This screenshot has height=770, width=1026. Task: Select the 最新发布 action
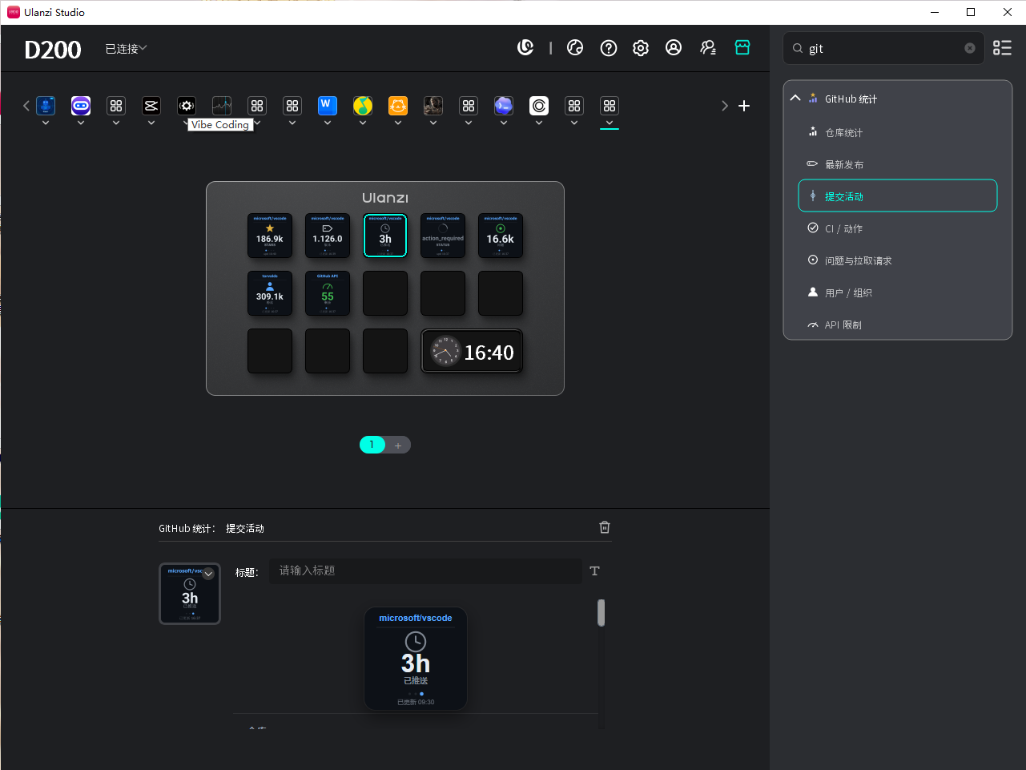(898, 164)
